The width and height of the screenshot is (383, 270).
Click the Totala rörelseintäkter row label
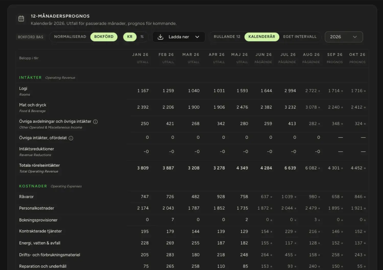click(x=39, y=166)
